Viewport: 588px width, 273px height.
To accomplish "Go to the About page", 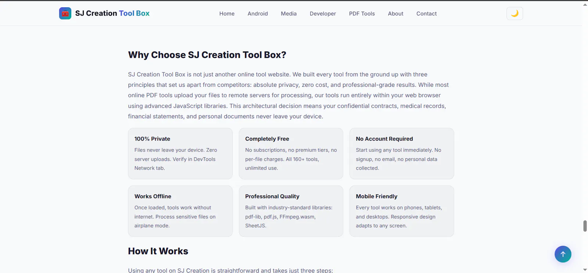I will tap(395, 14).
